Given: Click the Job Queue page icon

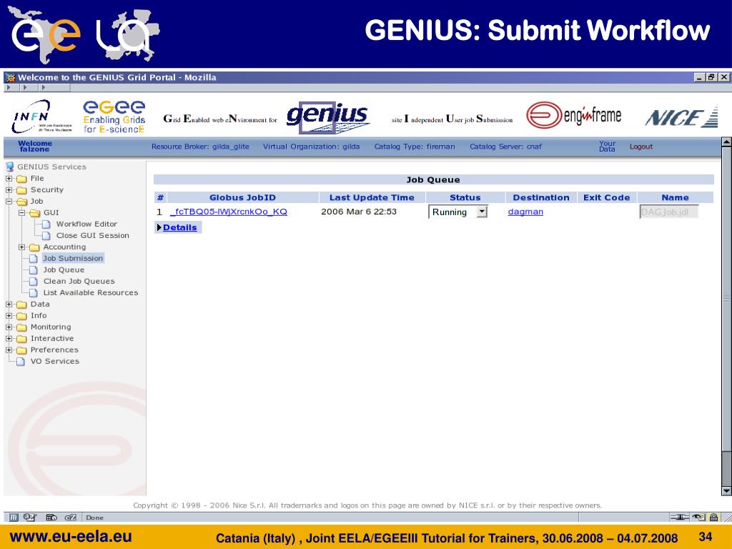Looking at the screenshot, I should [33, 269].
